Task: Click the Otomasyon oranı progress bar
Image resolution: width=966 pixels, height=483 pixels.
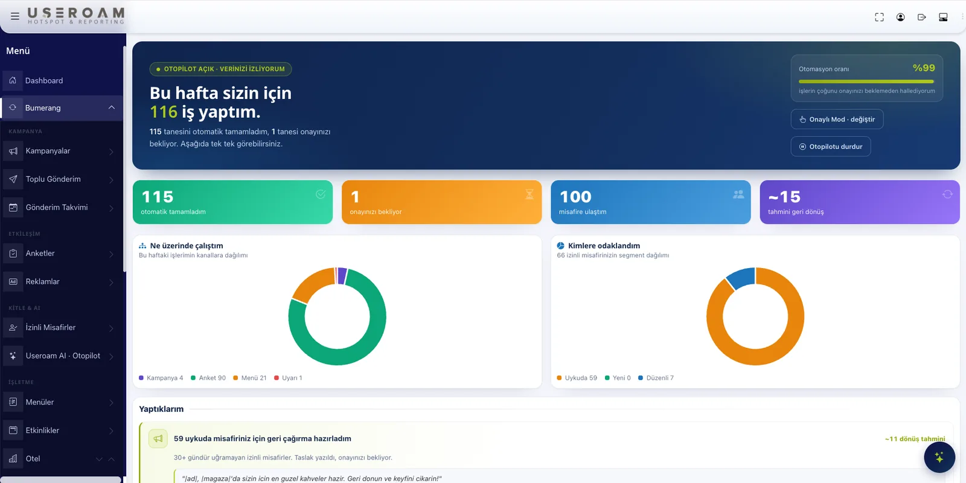Action: (866, 82)
